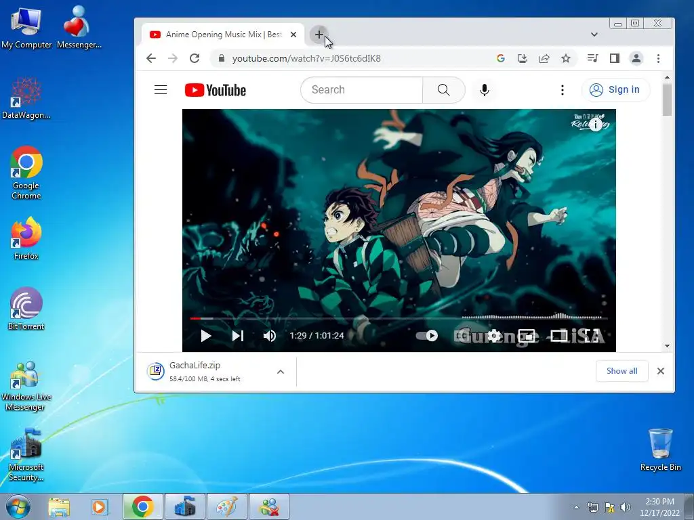
Task: Select Google Chrome desktop shortcut
Action: coord(26,173)
